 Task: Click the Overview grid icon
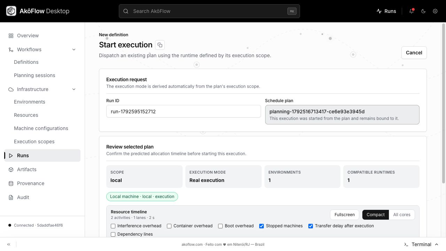11,36
